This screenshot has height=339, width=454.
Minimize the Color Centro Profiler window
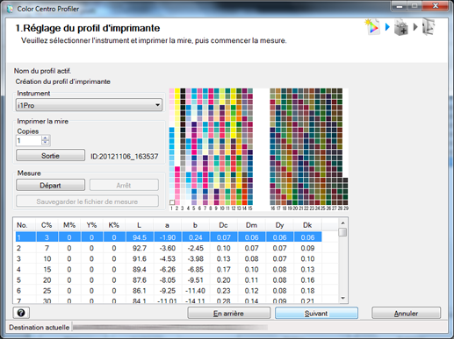(x=400, y=5)
